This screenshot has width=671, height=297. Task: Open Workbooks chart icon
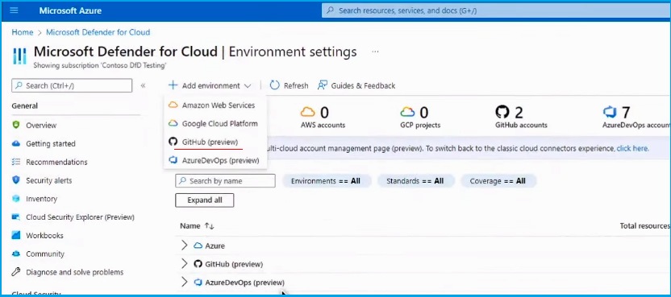tap(16, 236)
